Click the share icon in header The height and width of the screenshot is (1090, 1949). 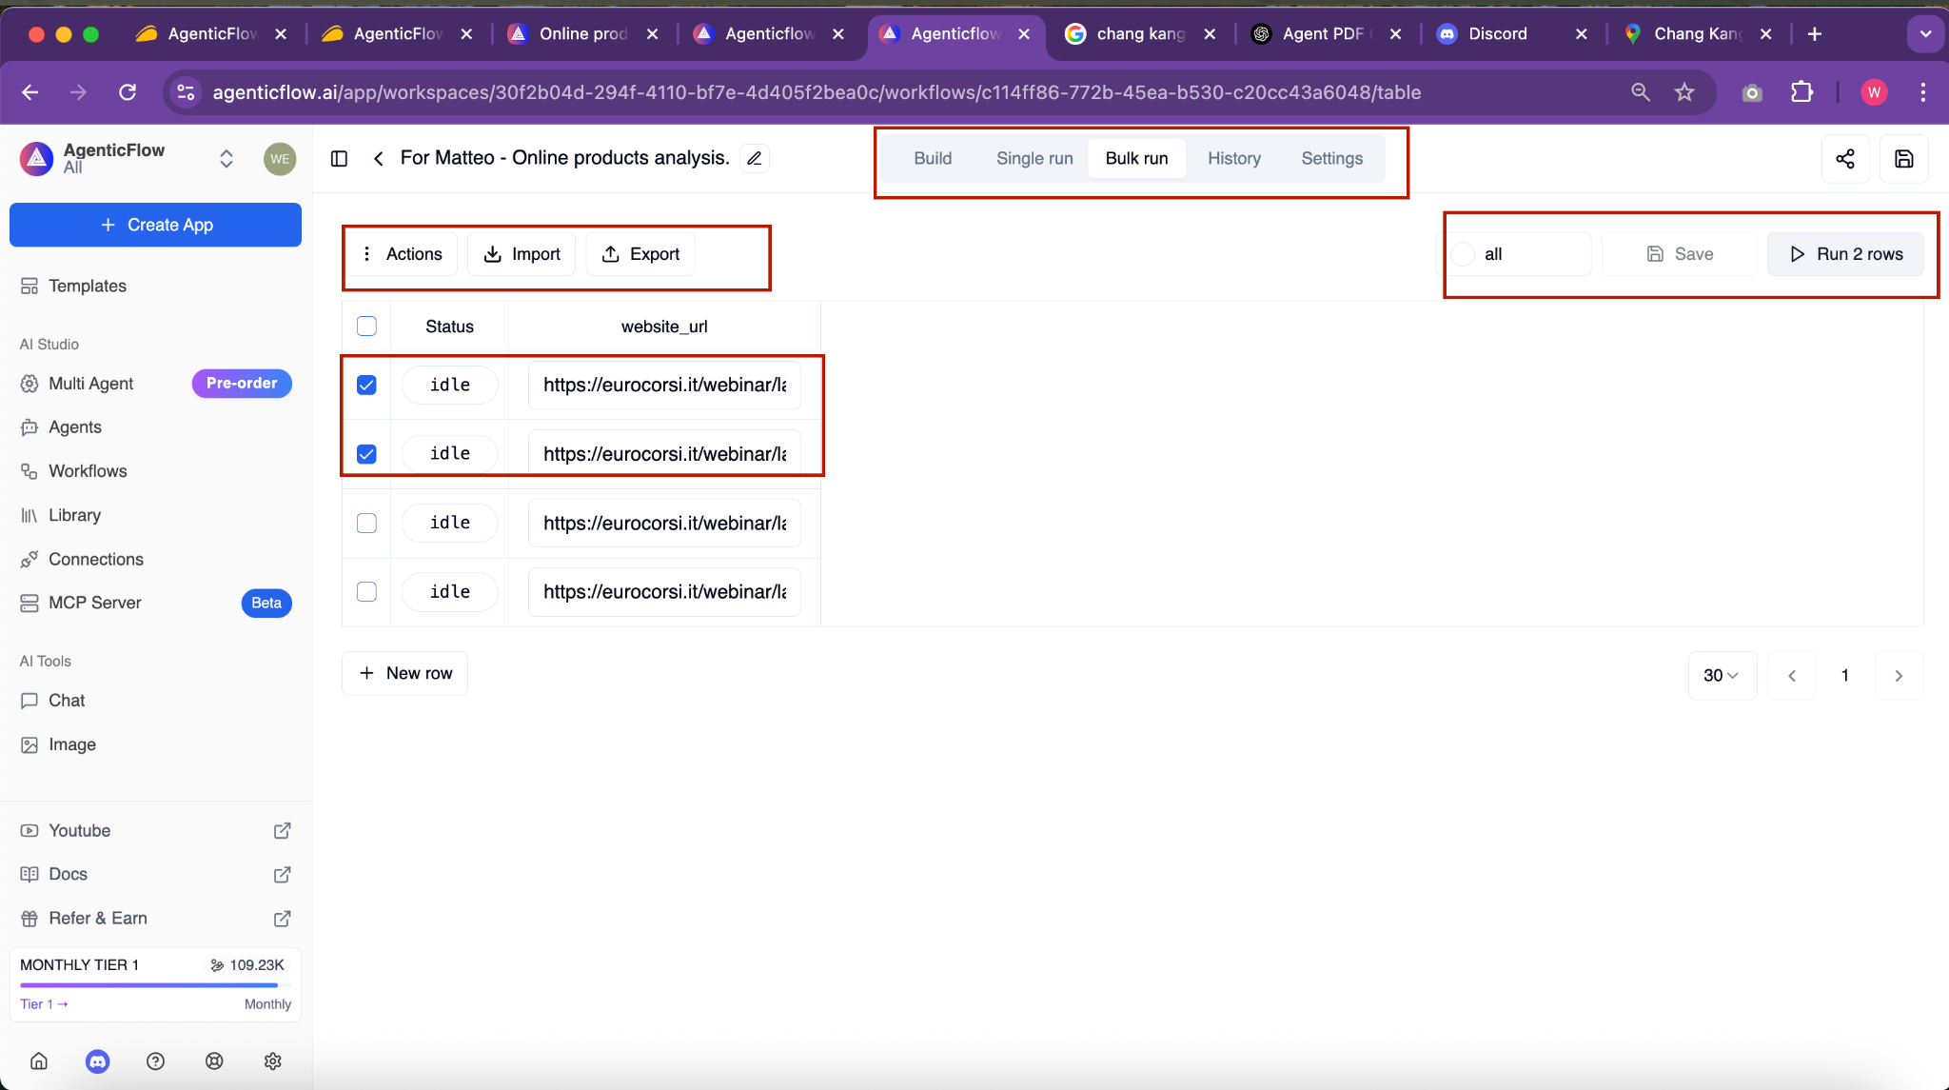(1844, 159)
